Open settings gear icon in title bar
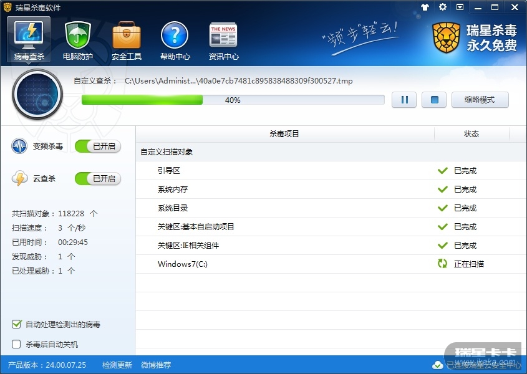The width and height of the screenshot is (527, 374). coord(443,7)
